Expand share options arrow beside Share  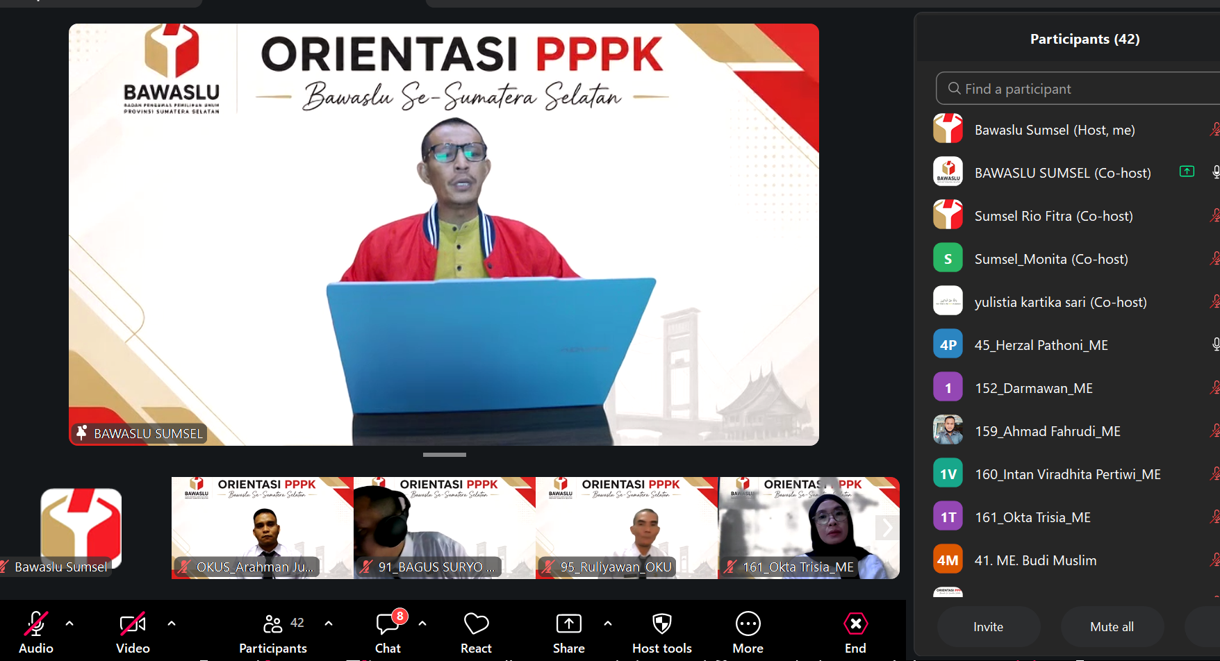coord(608,624)
